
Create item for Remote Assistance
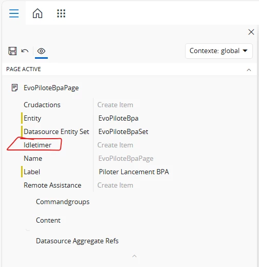coord(115,185)
